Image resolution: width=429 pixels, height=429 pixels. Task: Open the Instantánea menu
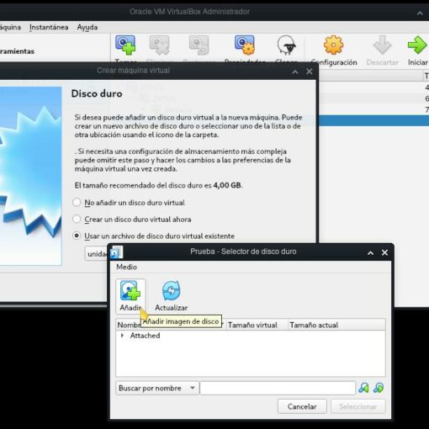[49, 27]
